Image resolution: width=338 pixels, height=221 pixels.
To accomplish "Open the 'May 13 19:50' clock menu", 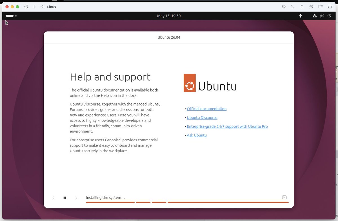I will coord(169,16).
